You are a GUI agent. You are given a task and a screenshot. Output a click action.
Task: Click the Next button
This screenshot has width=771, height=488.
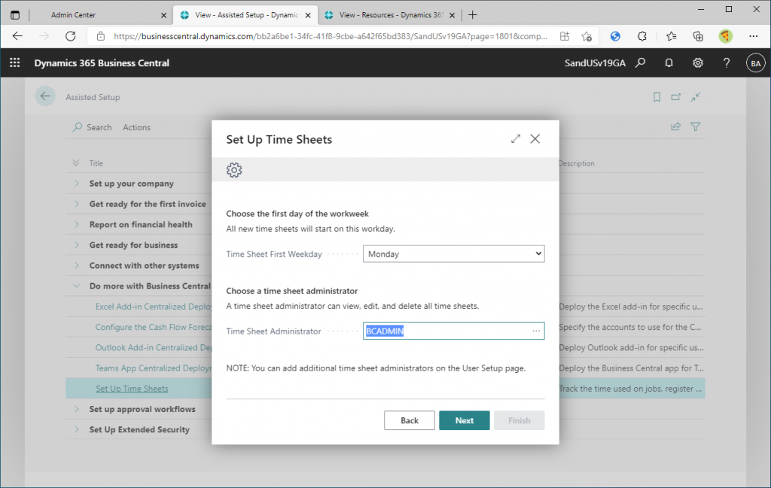click(x=464, y=421)
